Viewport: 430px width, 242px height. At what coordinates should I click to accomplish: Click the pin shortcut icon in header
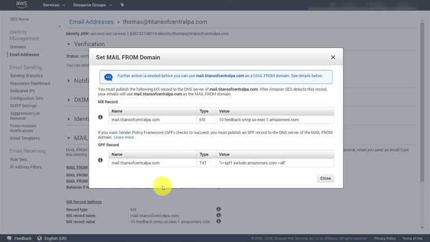coord(122,5)
